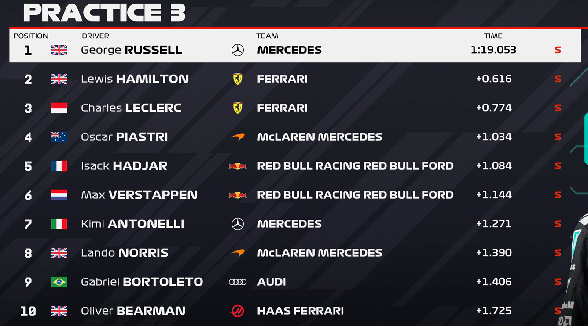The width and height of the screenshot is (588, 326).
Task: Click the Mercedes logo beside George Russell
Action: pos(238,50)
